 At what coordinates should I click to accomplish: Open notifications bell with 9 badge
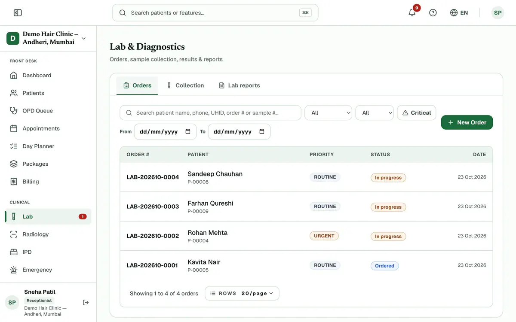point(413,12)
